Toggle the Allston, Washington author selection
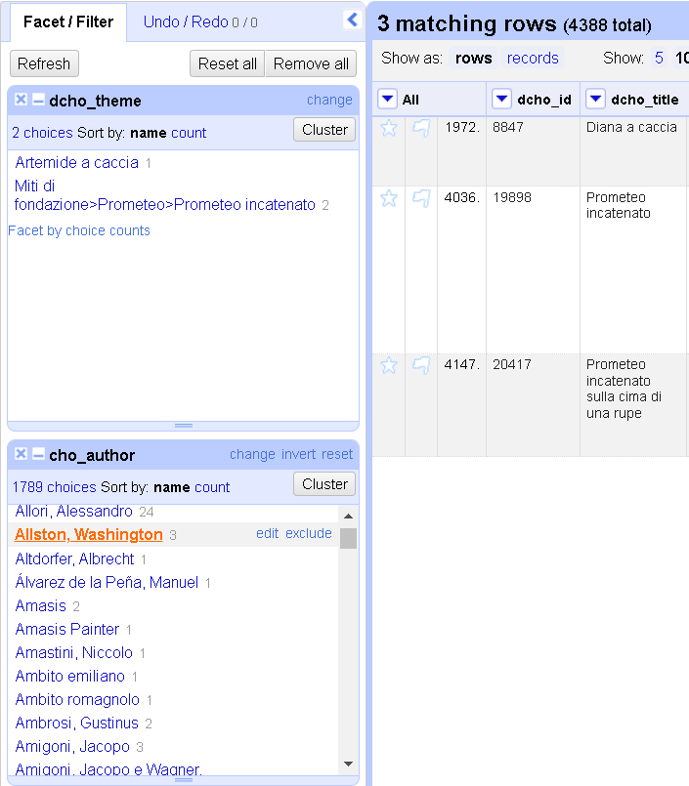689x786 pixels. [89, 534]
